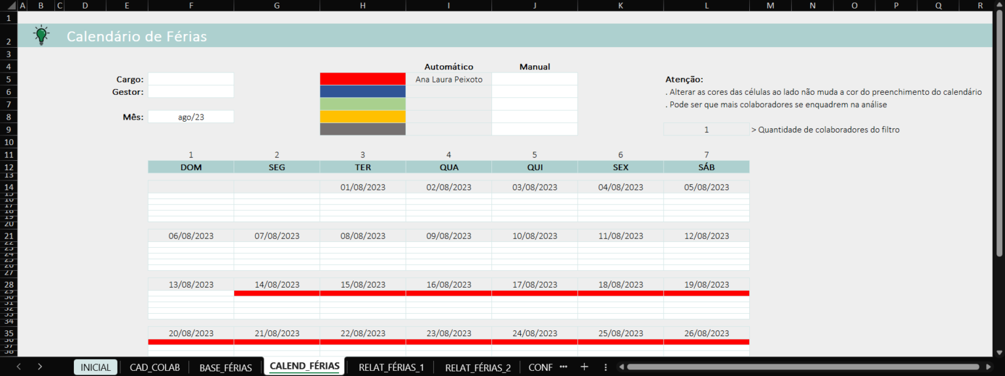Screen dimensions: 1005x376
Task: Open the CONF sheet tab
Action: [540, 367]
